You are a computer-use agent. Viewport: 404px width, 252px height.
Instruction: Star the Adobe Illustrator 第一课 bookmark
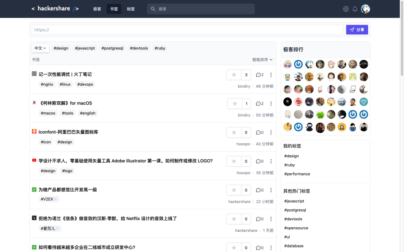coord(234,161)
